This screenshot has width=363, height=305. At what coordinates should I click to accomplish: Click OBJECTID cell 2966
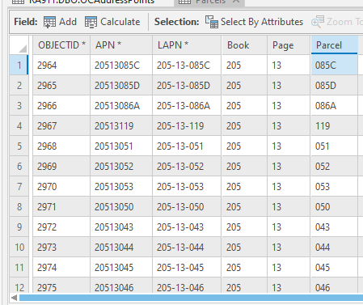[61, 105]
